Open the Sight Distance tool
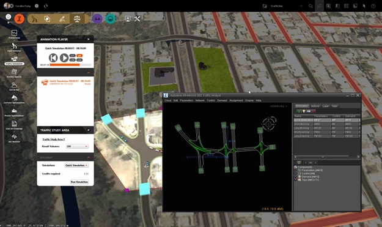Image resolution: width=382 pixels, height=227 pixels. [x=14, y=47]
